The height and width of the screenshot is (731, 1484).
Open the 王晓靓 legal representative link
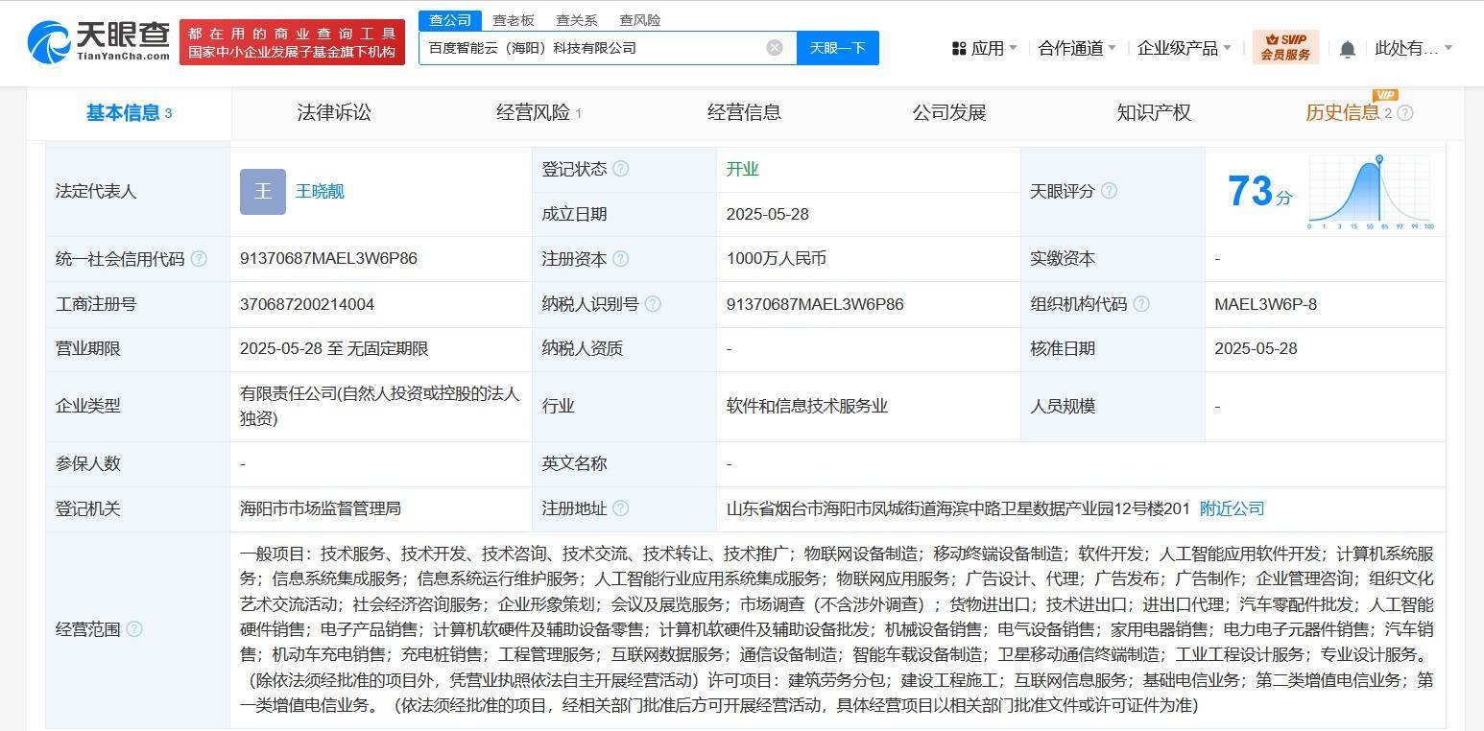click(x=320, y=191)
